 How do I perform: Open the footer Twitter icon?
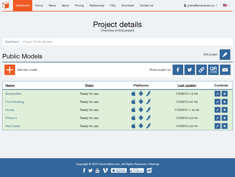(x=90, y=170)
